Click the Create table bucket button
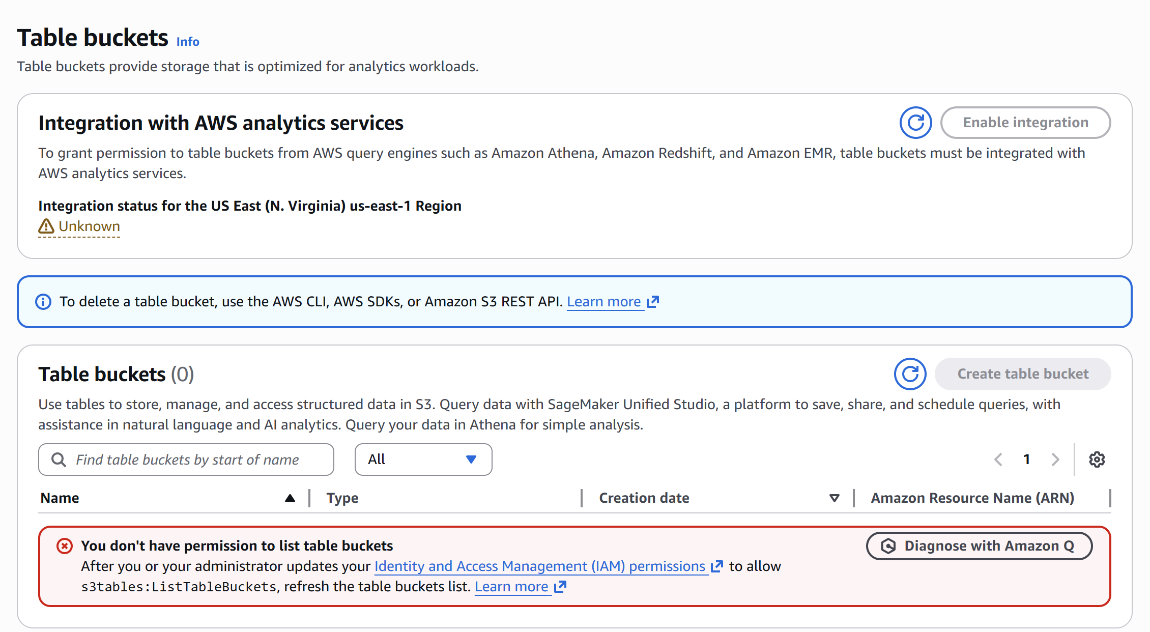The image size is (1150, 632). click(1023, 374)
